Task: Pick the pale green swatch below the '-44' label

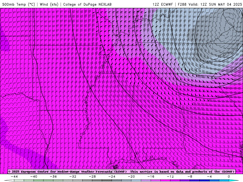Action: pyautogui.click(x=19, y=180)
